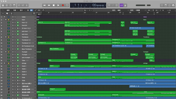Image resolution: width=176 pixels, height=99 pixels.
Task: Open the pointer tool menu
Action: tap(86, 10)
